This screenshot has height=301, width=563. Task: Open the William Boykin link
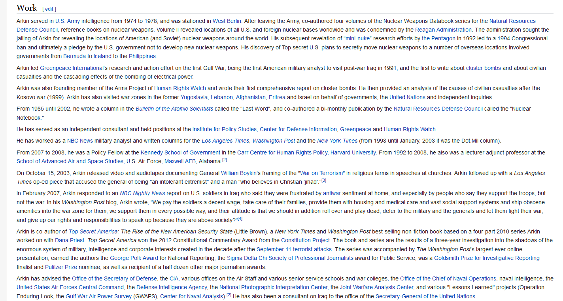click(239, 173)
